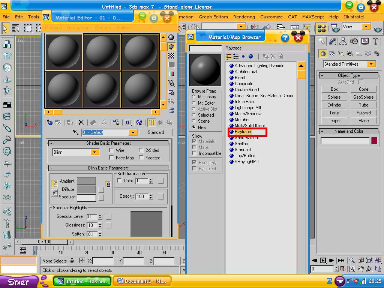Click object color swatch in Name and Color
The image size is (384, 288).
tap(374, 141)
